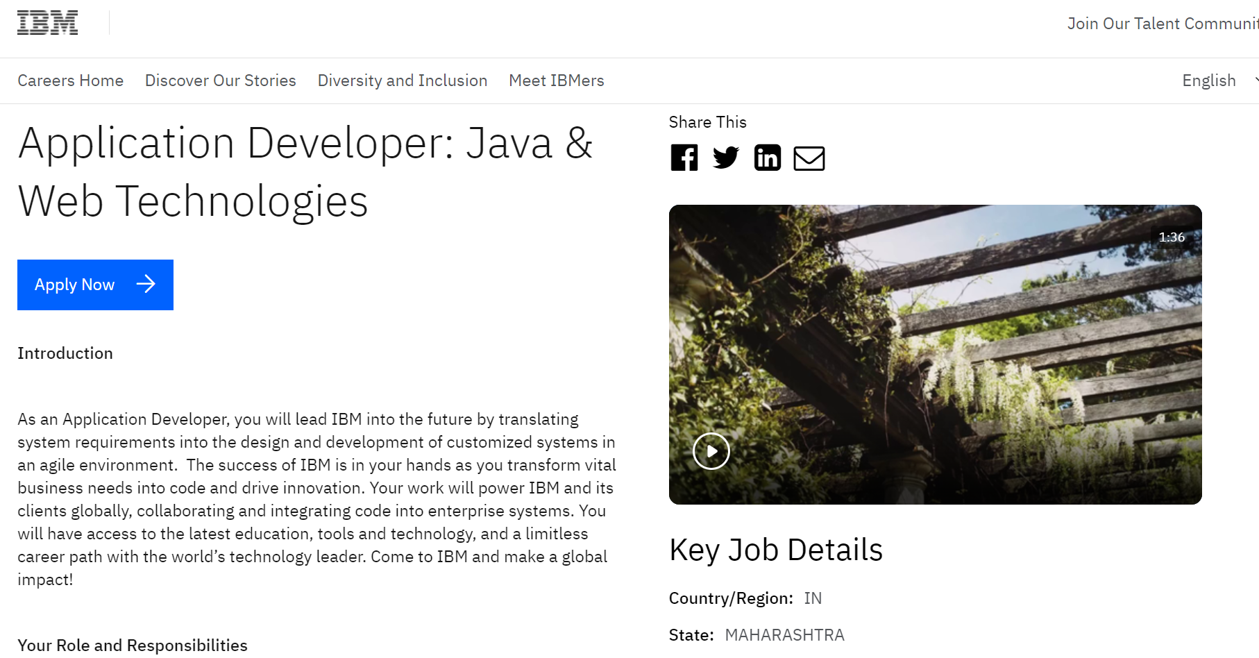Visit the Meet IBMers section

pyautogui.click(x=556, y=81)
